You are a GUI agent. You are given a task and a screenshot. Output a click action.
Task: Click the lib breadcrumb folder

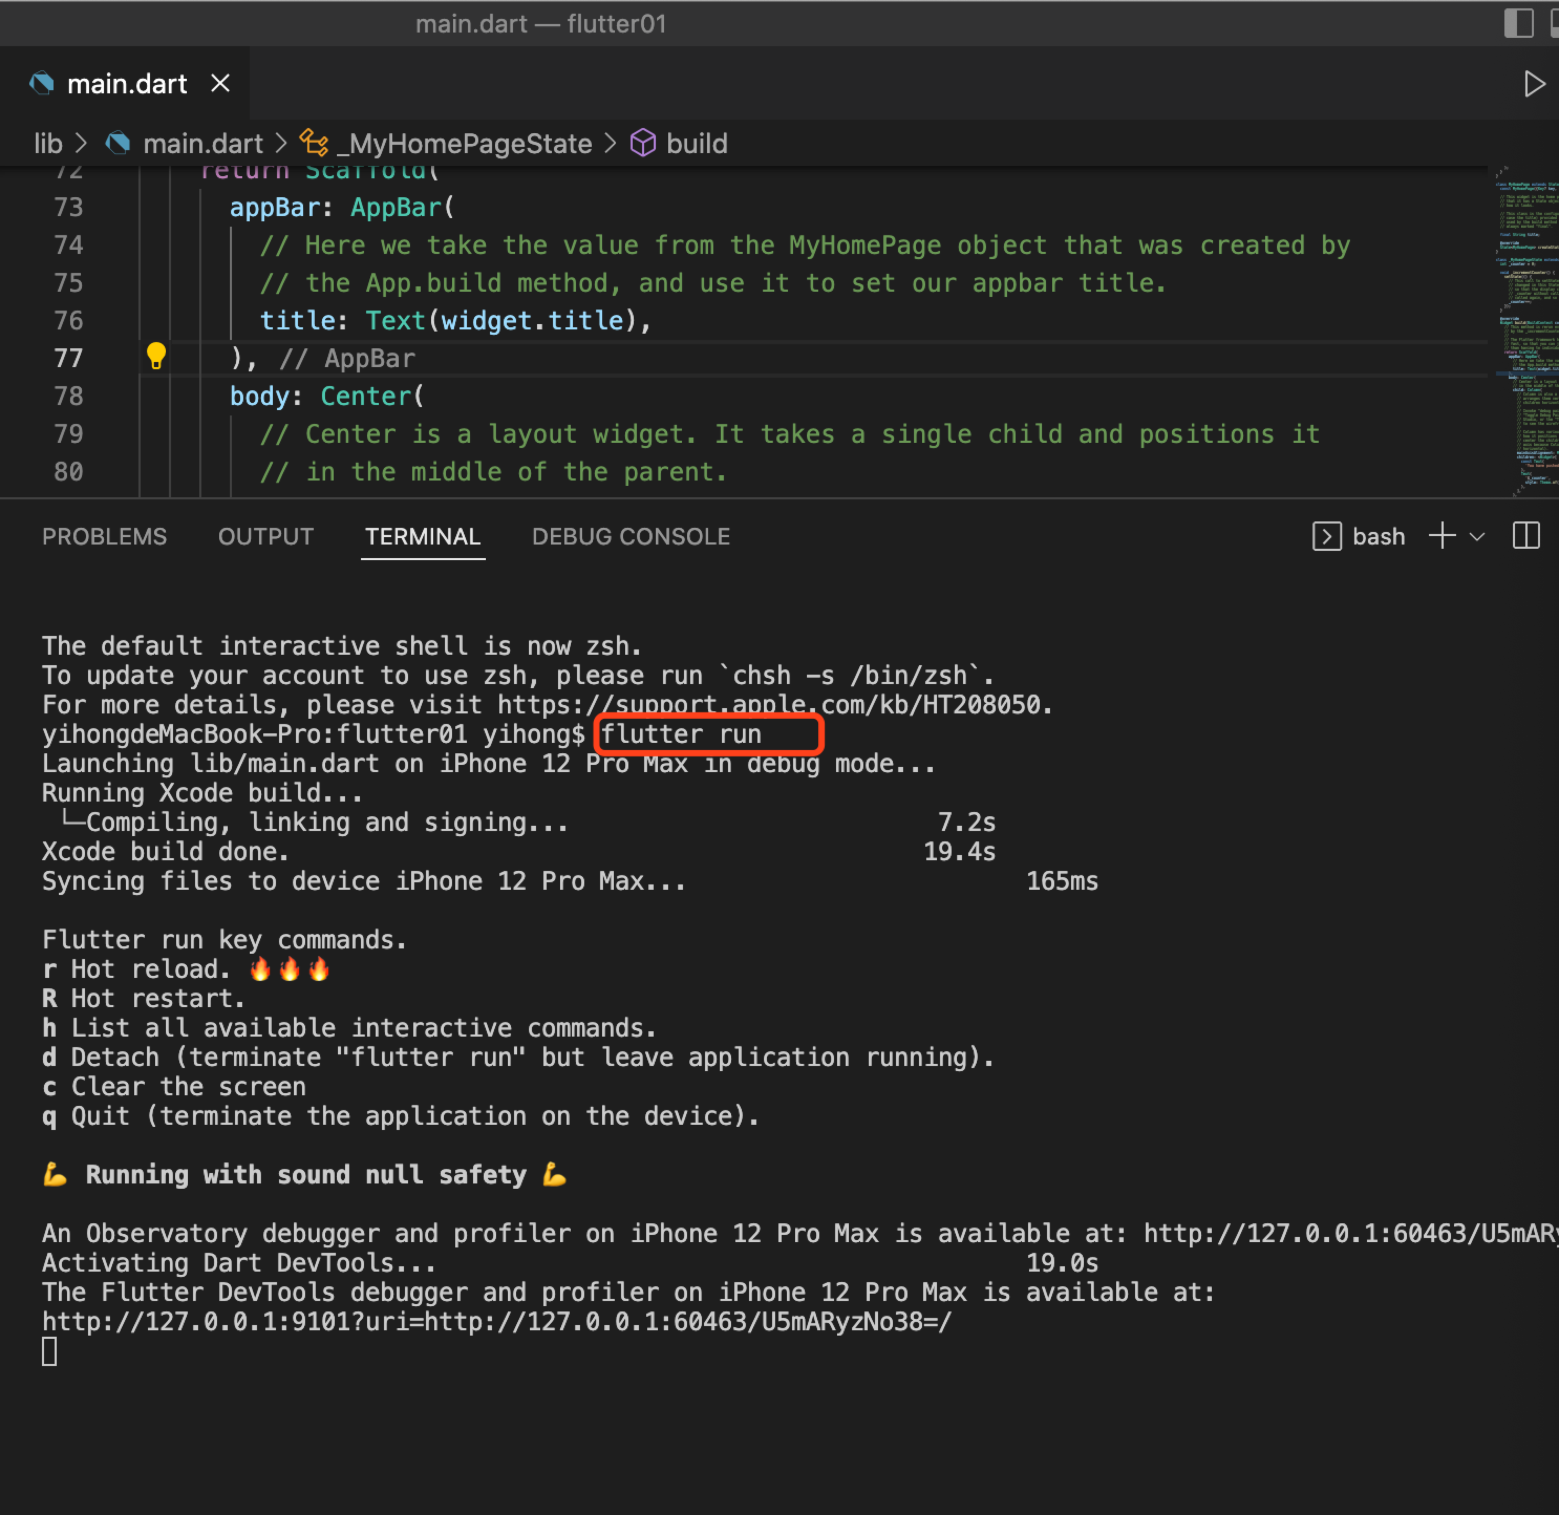[48, 144]
